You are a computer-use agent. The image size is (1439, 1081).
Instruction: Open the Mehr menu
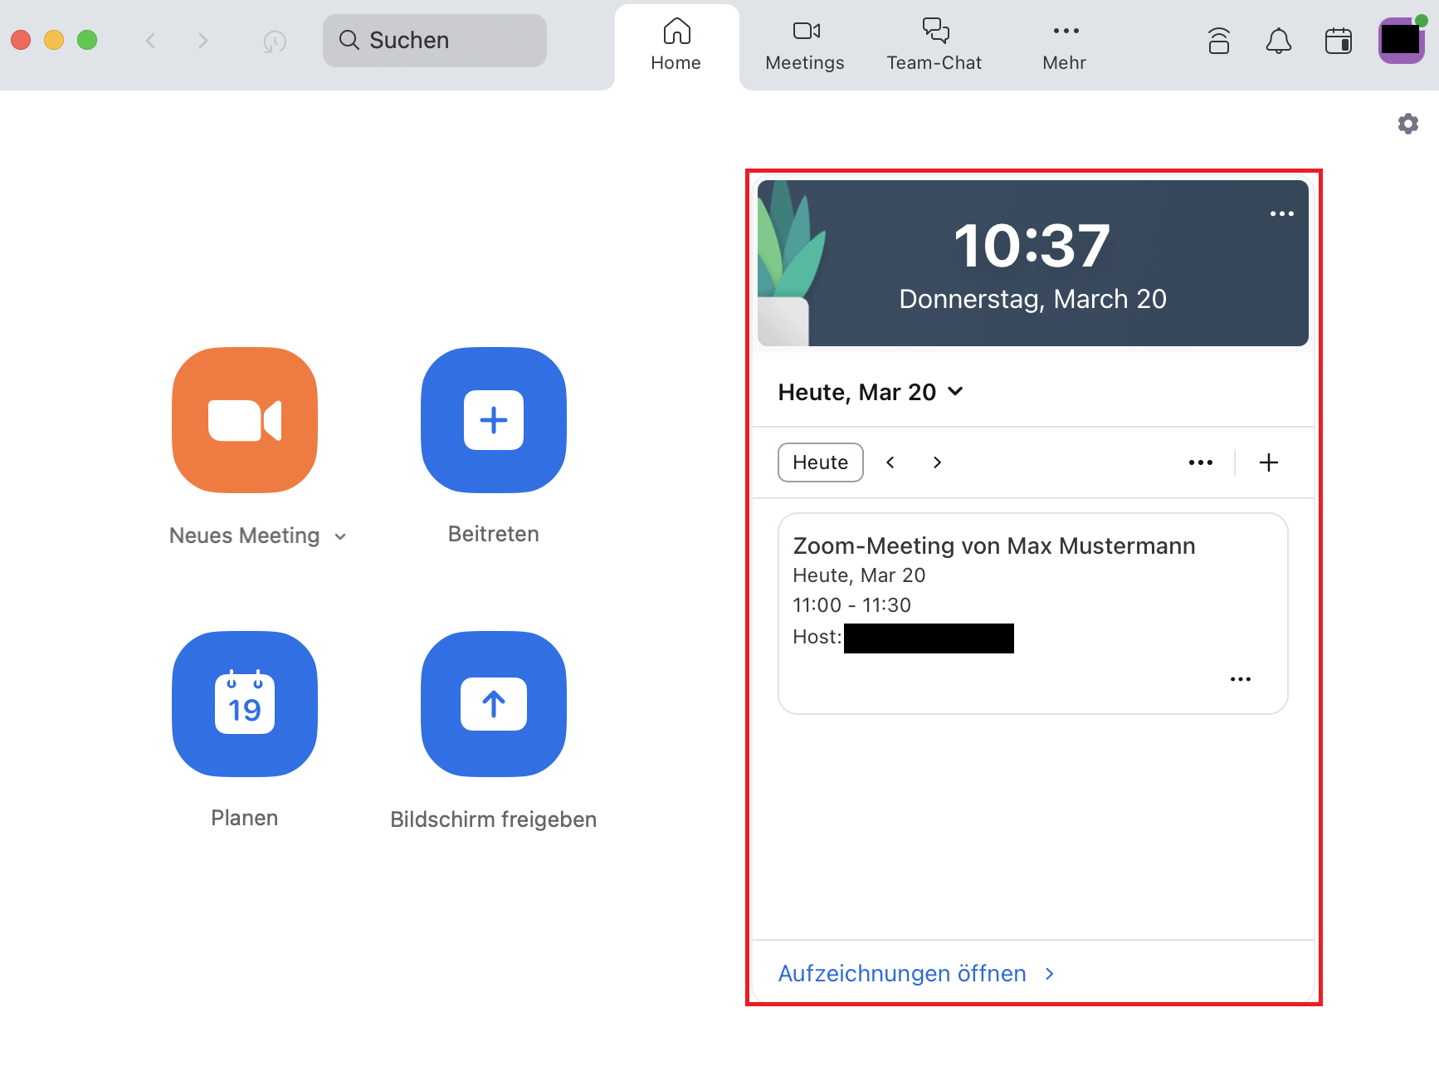tap(1065, 46)
